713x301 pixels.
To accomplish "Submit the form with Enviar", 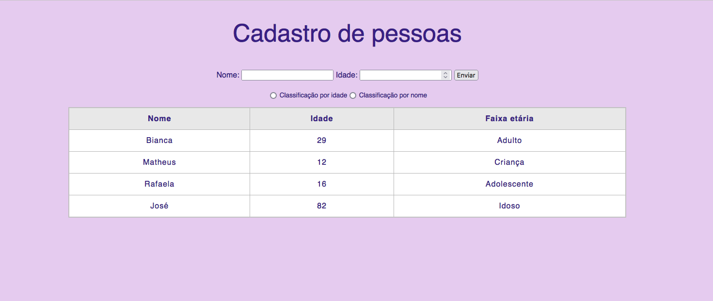I will 466,75.
